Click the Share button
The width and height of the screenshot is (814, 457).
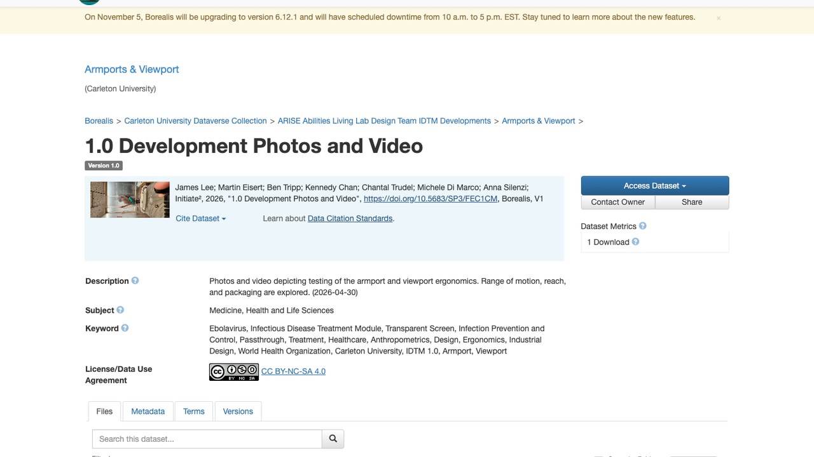click(692, 202)
